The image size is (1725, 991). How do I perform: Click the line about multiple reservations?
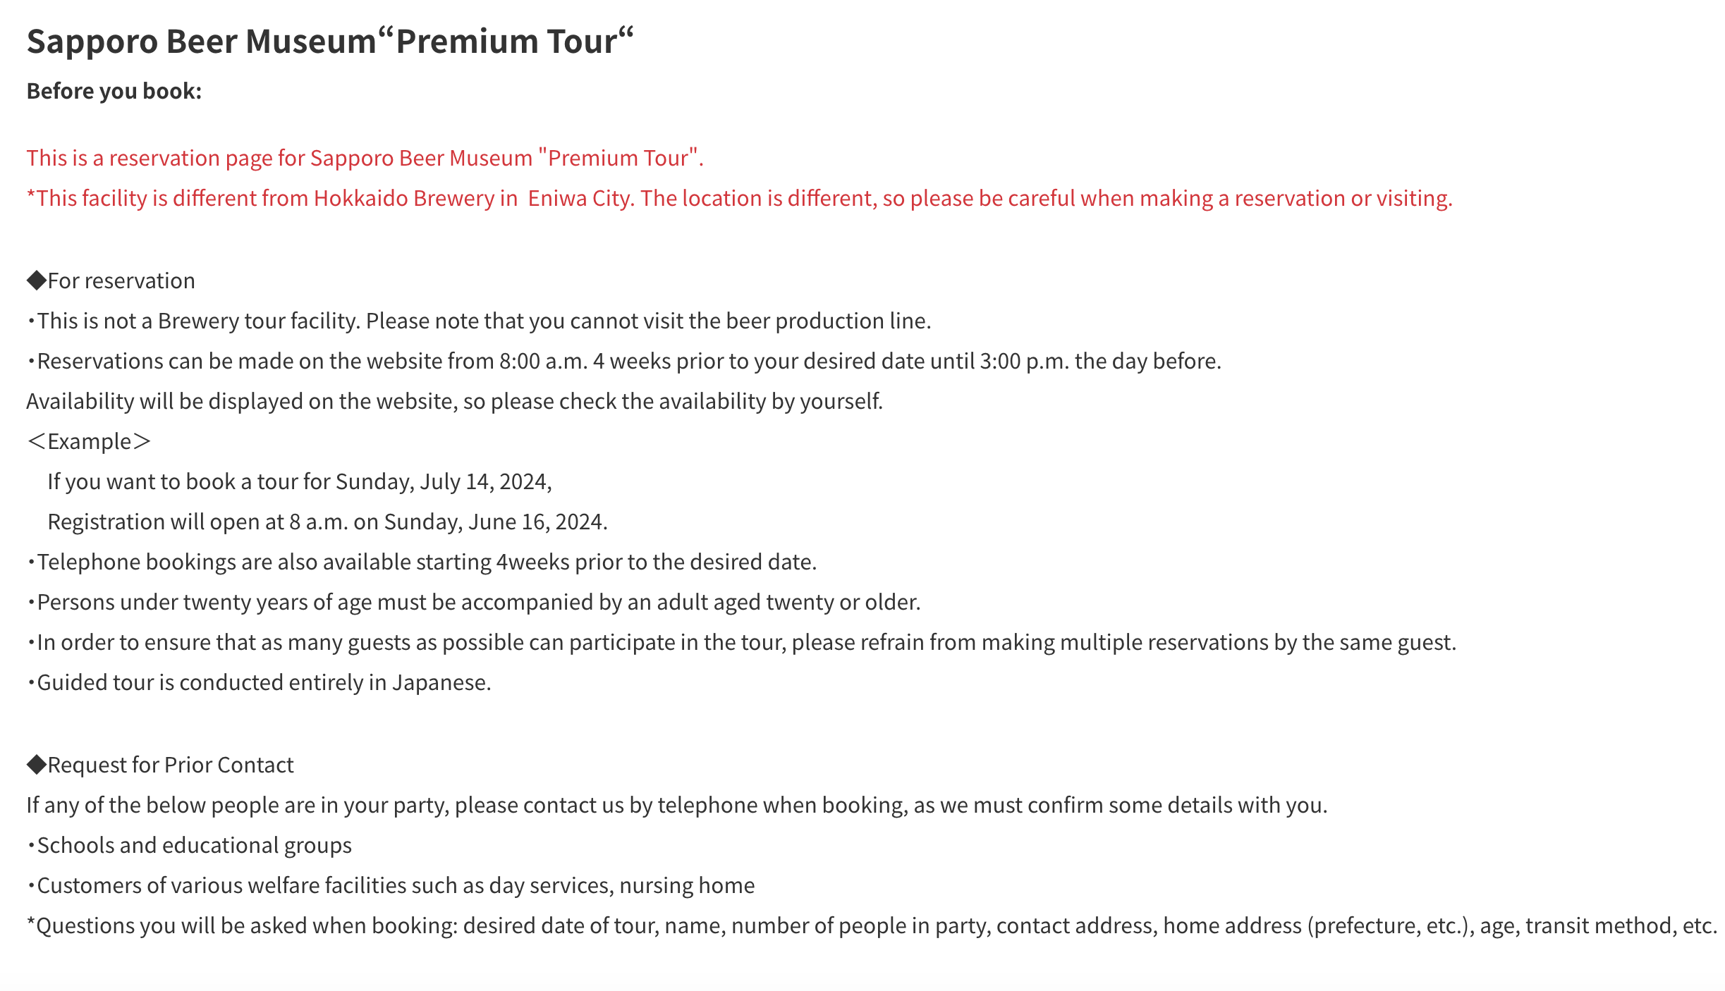pyautogui.click(x=746, y=642)
